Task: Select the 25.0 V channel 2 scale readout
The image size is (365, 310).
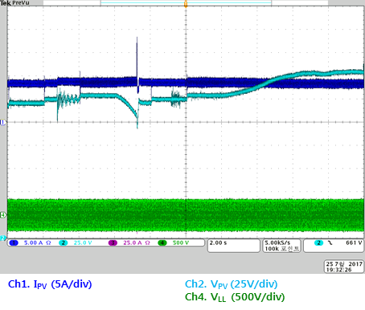Action: pos(83,243)
